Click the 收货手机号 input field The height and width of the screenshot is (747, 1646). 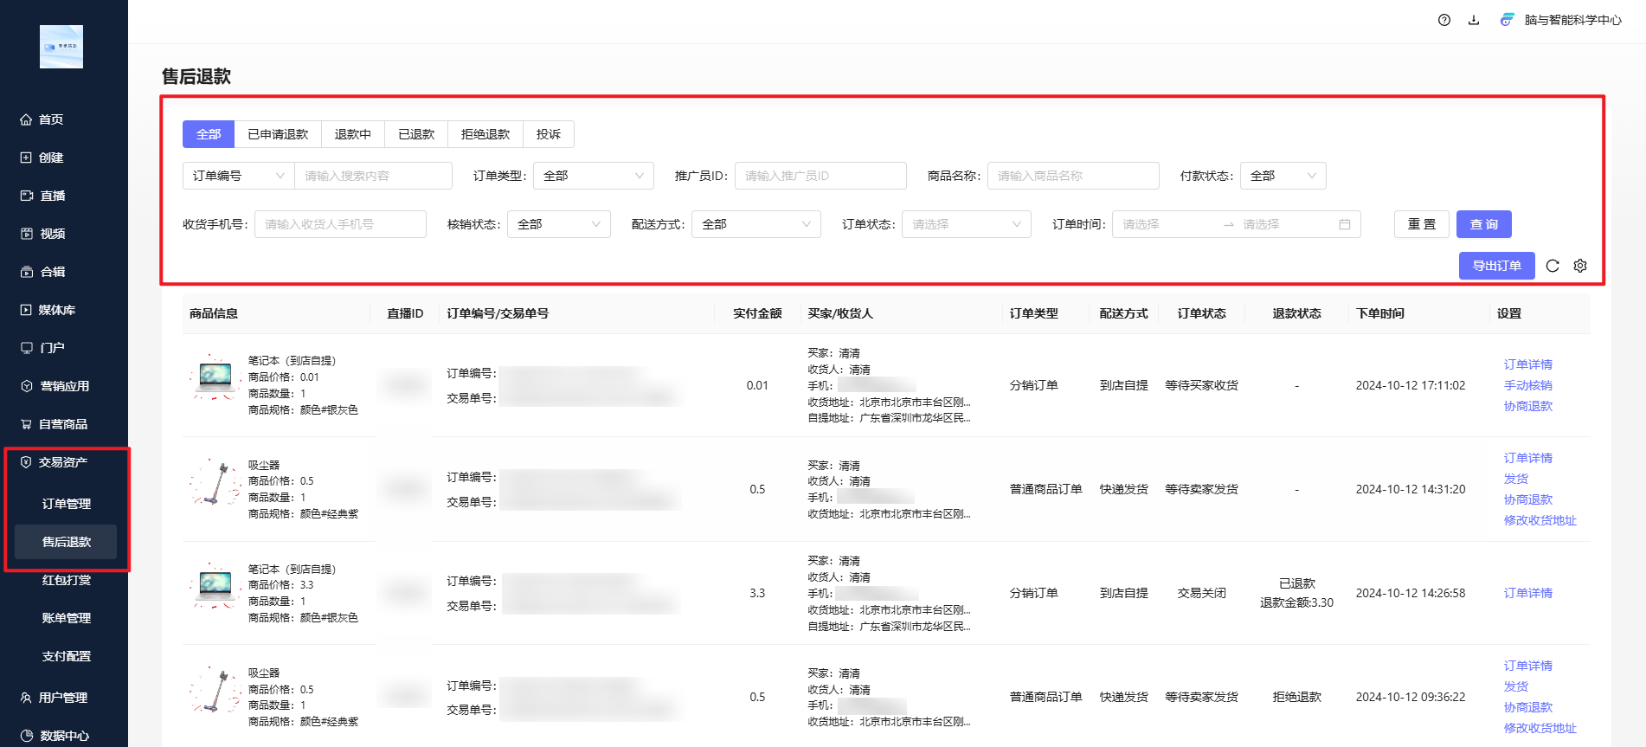pyautogui.click(x=340, y=224)
